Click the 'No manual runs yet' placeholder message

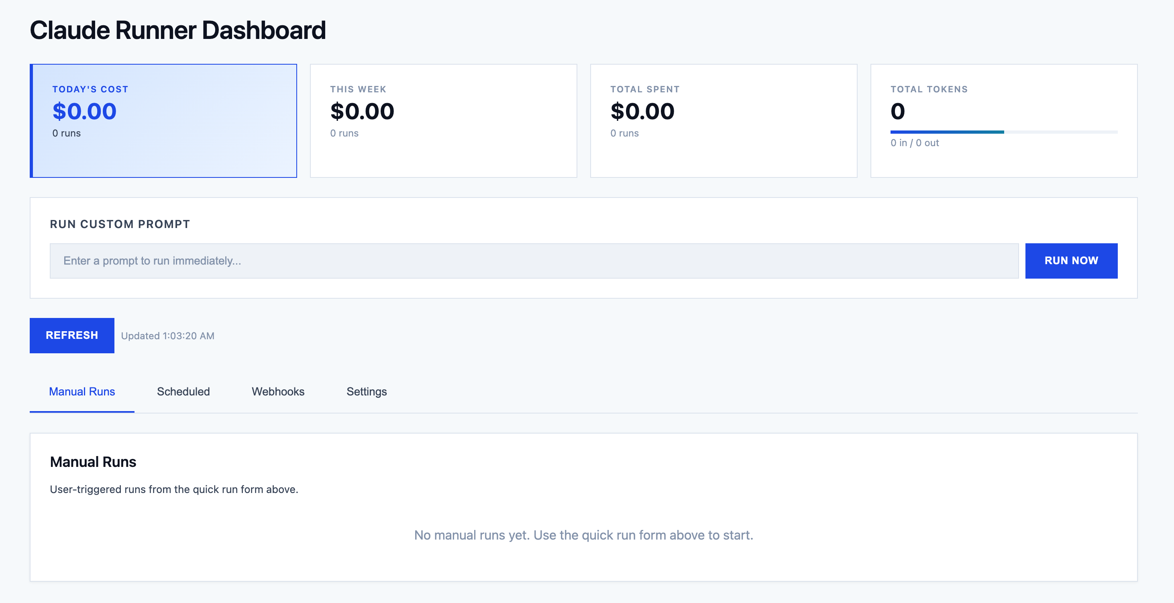tap(584, 535)
